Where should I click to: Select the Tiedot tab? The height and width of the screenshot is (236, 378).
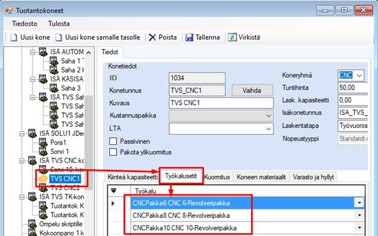(x=110, y=52)
